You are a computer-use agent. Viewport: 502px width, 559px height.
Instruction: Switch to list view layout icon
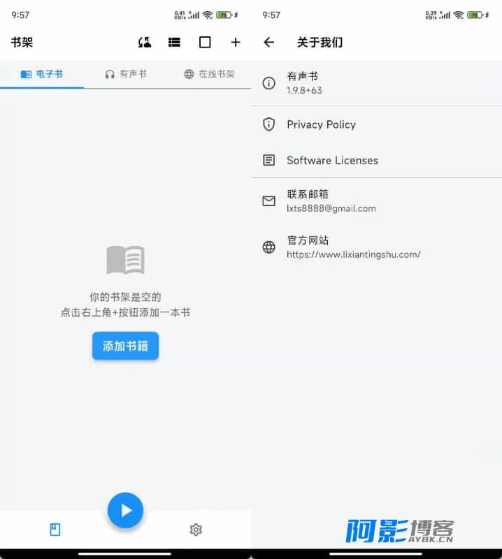[174, 43]
